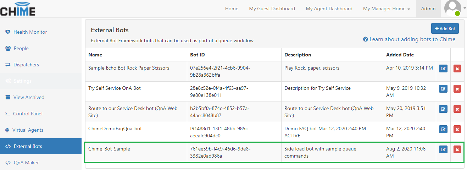467x170 pixels.
Task: Click the Settings gears icon
Action: (8, 81)
